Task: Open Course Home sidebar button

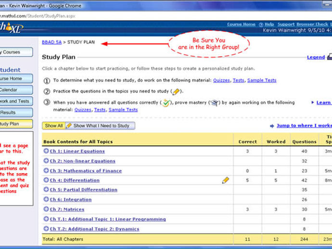Action: click(x=16, y=78)
